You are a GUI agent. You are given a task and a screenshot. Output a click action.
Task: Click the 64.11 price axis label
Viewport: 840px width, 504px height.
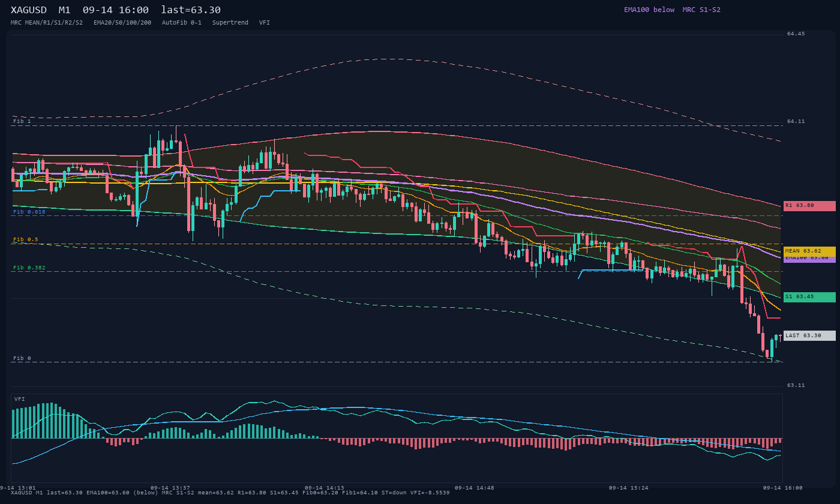[x=796, y=121]
